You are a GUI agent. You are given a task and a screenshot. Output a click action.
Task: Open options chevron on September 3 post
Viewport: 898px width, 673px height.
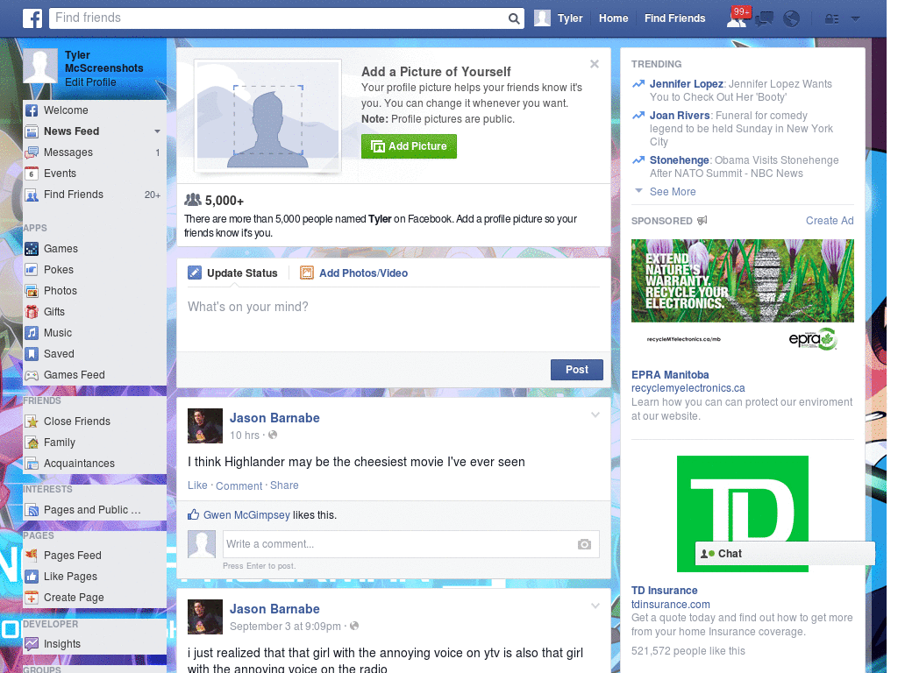click(595, 606)
